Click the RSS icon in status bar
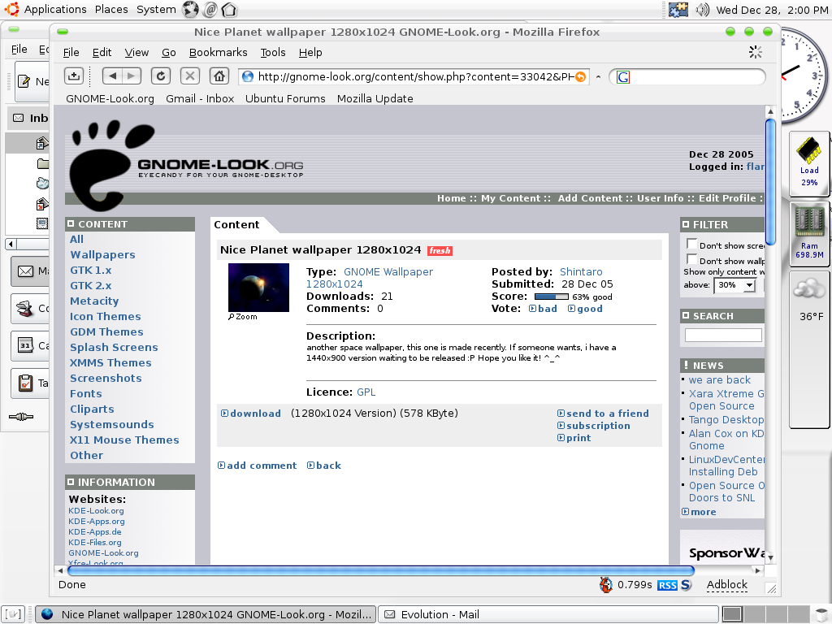832x624 pixels. click(667, 585)
